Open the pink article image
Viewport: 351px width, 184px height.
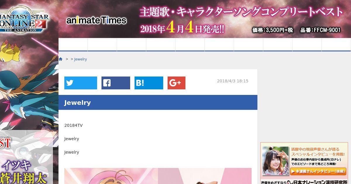(x=158, y=176)
